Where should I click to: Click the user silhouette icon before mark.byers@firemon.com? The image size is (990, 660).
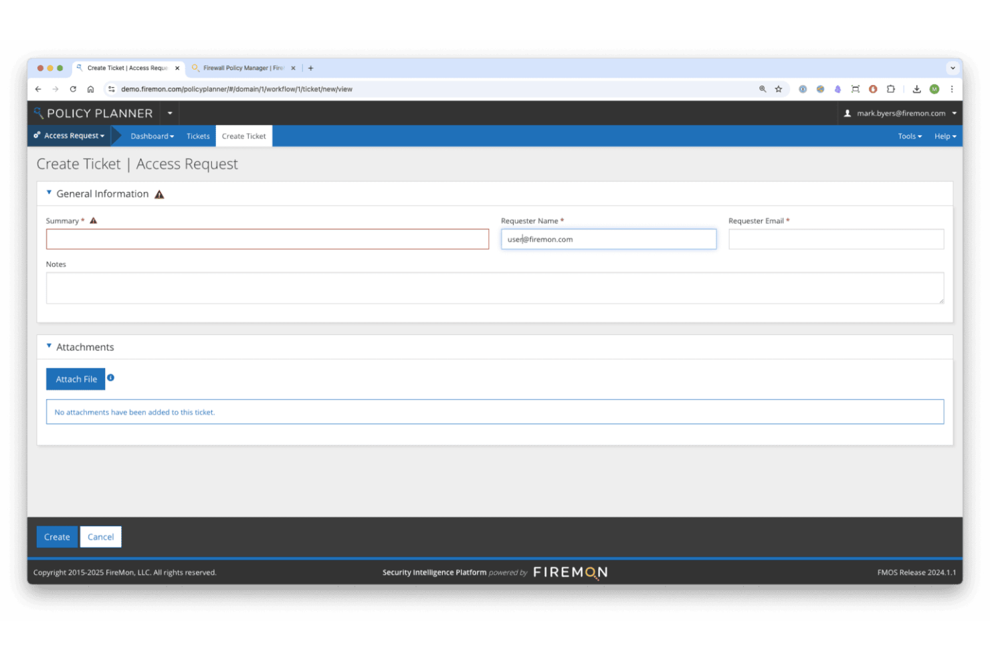point(847,113)
